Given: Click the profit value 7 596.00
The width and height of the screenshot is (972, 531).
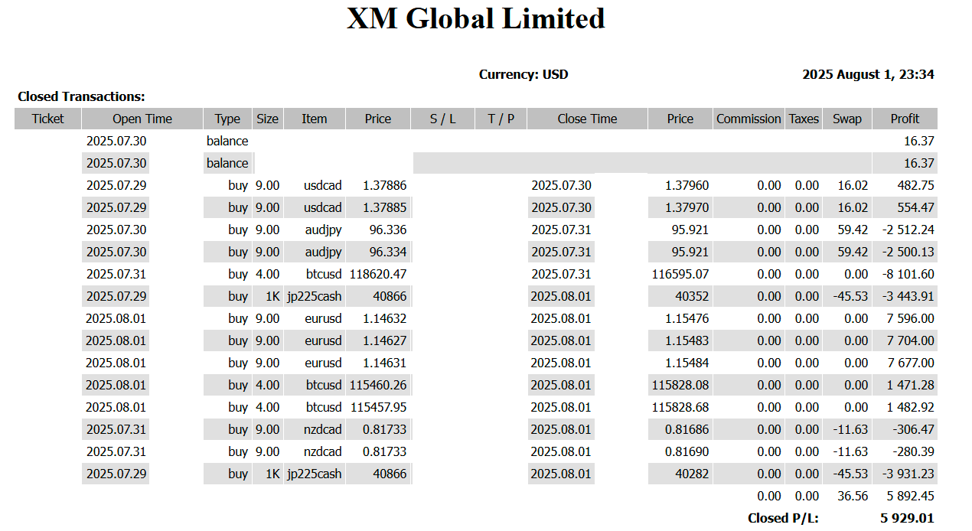Looking at the screenshot, I should [911, 318].
